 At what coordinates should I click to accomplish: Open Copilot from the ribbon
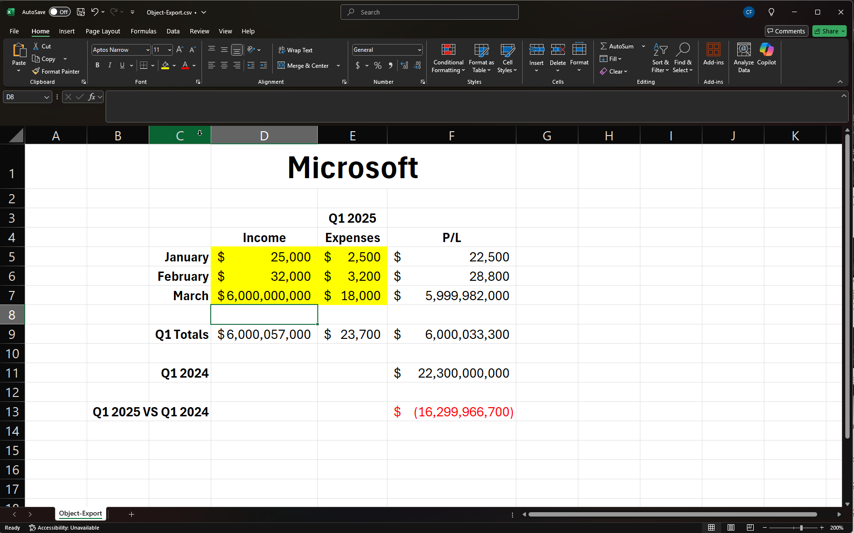coord(767,54)
